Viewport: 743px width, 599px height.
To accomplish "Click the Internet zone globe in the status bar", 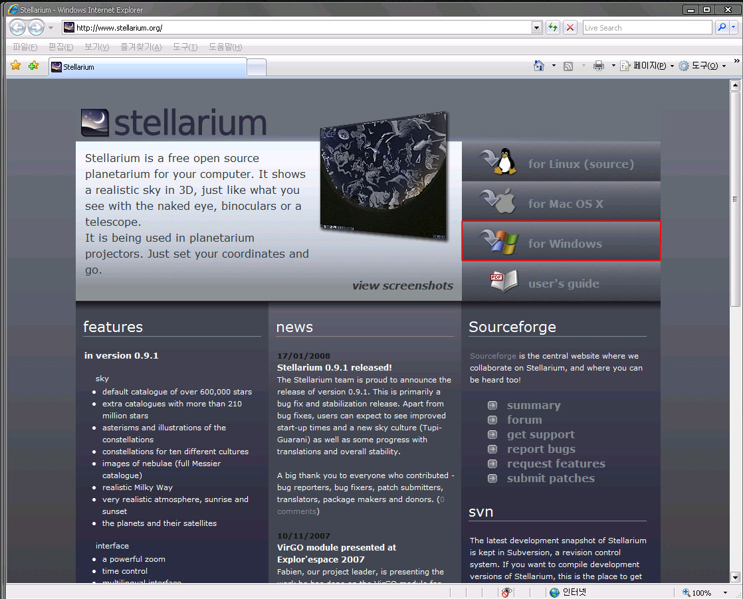I will [554, 592].
